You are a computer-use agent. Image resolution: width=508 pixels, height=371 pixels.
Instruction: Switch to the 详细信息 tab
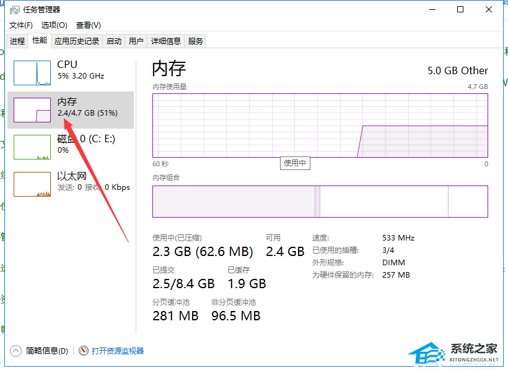click(x=166, y=41)
